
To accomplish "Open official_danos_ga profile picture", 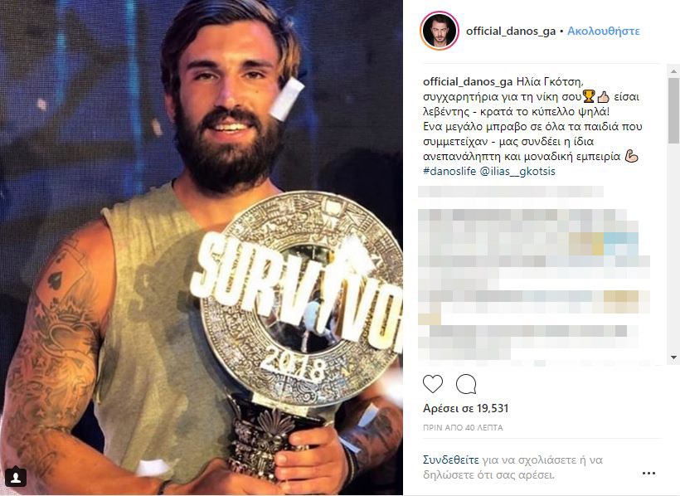I will tap(439, 31).
